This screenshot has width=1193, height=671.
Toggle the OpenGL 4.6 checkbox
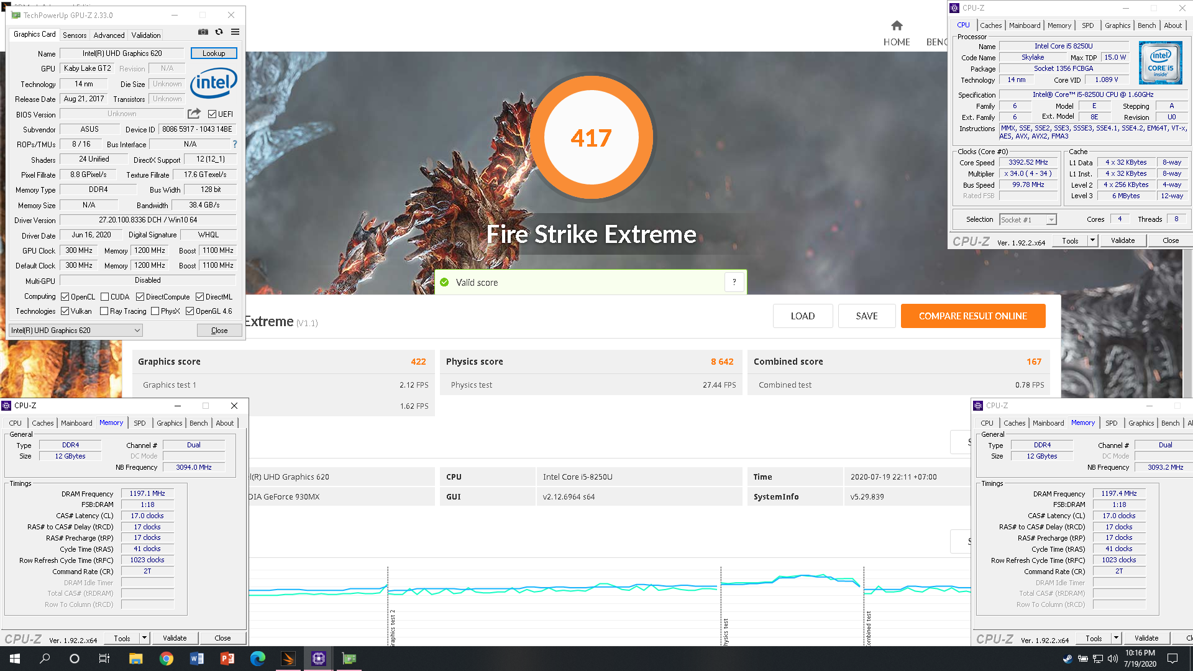click(x=190, y=311)
